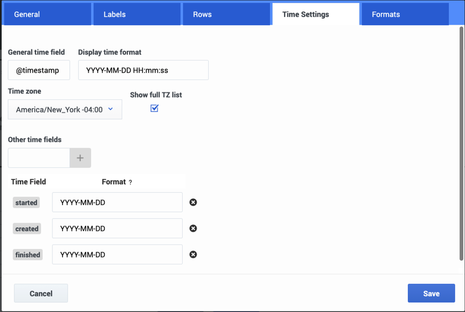Image resolution: width=465 pixels, height=312 pixels.
Task: Click the General time field label
Action: coord(36,52)
